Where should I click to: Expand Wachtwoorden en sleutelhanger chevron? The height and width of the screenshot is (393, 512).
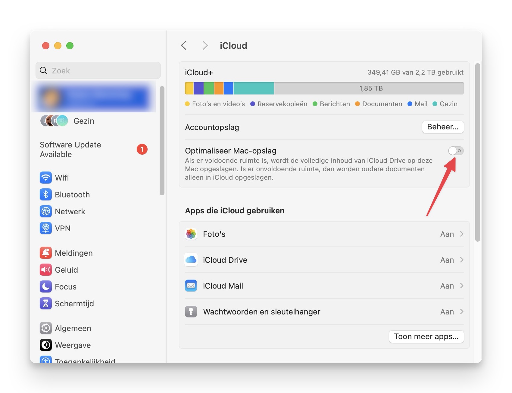(462, 311)
